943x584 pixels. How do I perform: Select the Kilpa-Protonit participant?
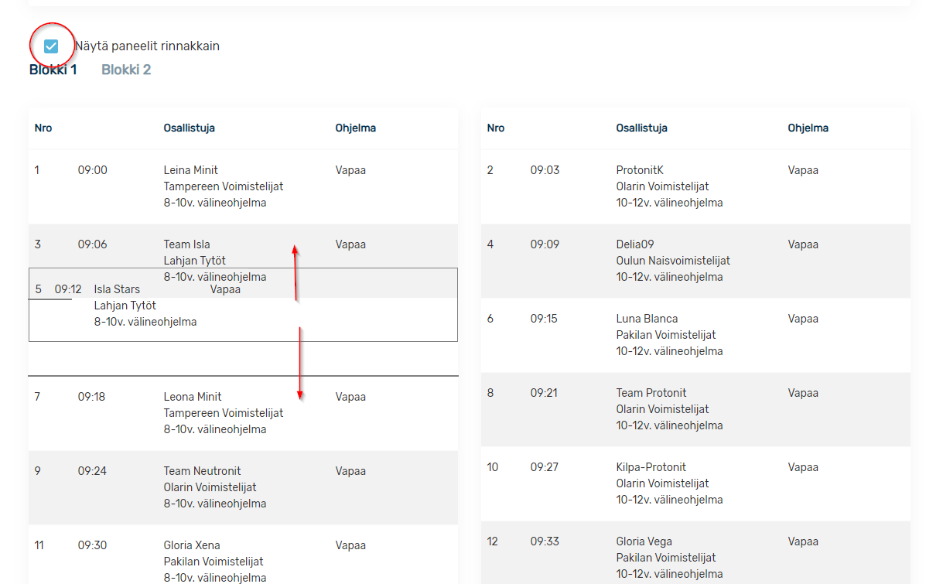(651, 467)
